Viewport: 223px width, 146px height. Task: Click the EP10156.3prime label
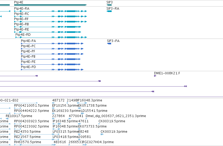[x=65, y=106]
